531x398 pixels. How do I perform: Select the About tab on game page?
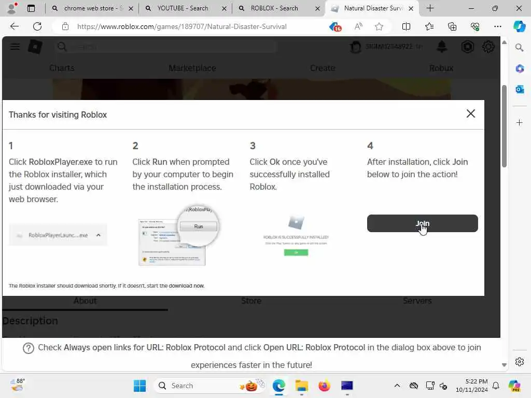click(85, 301)
